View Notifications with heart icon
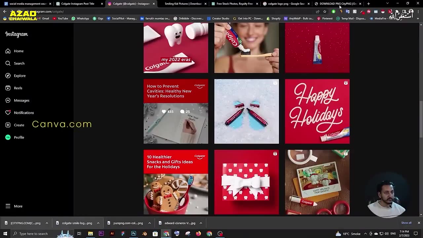Image resolution: width=423 pixels, height=238 pixels. pyautogui.click(x=19, y=113)
